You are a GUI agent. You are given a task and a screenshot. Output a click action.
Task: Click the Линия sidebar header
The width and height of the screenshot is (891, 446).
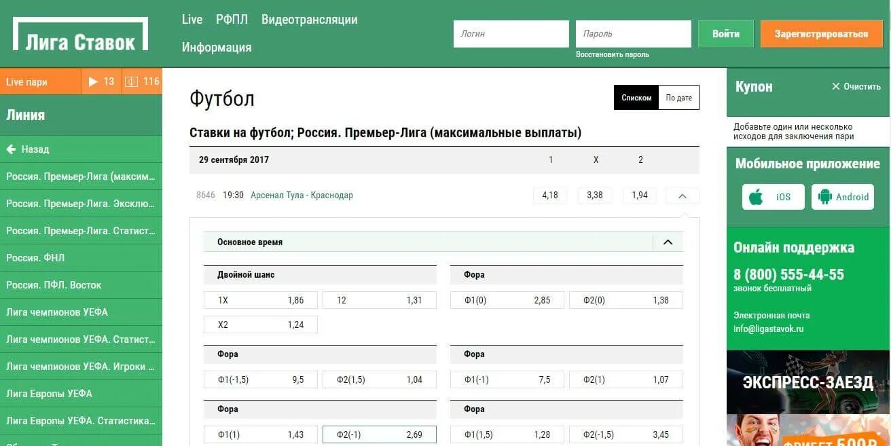click(x=81, y=115)
